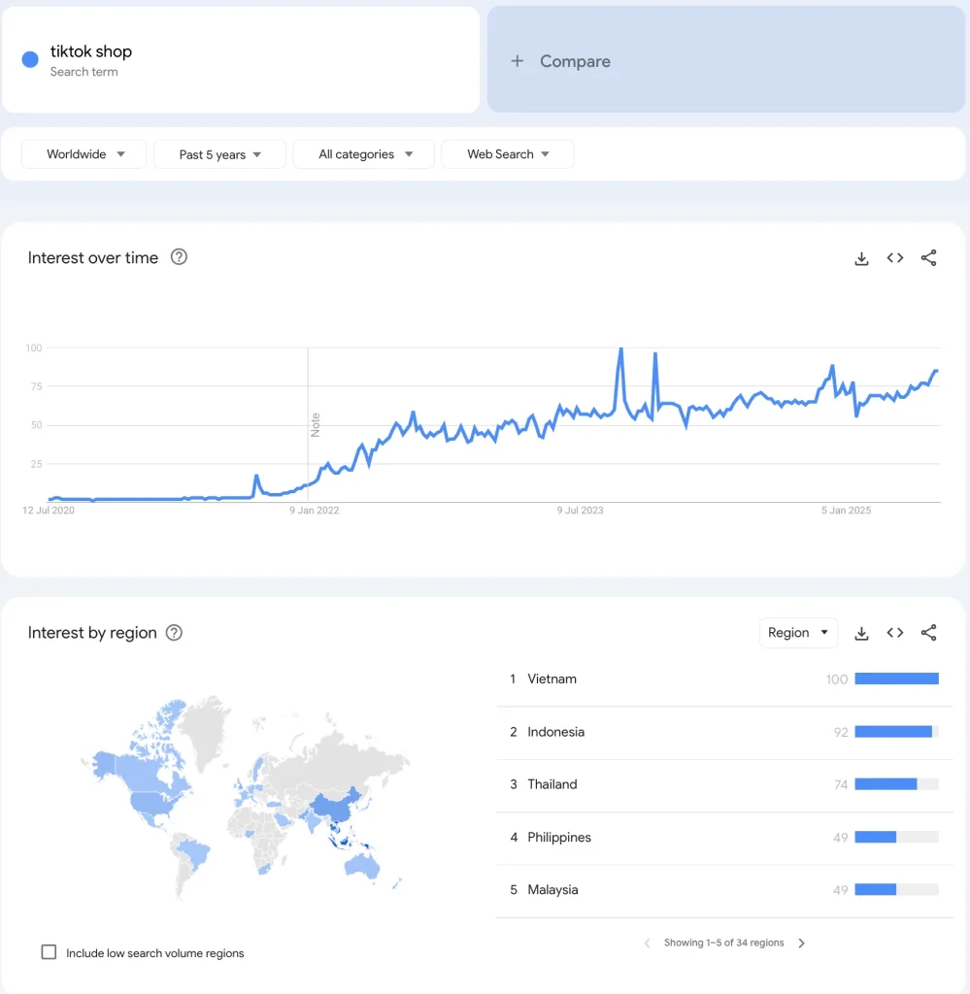This screenshot has height=994, width=970.
Task: Download the Interest by region data
Action: tap(861, 633)
